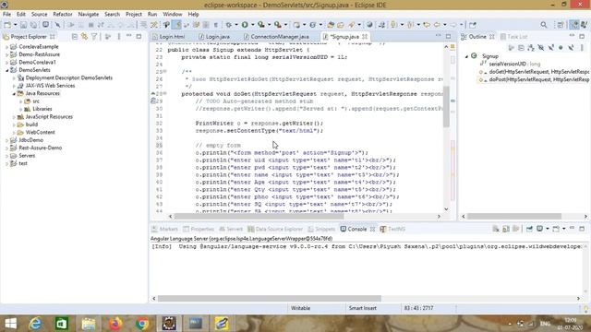591x332 pixels.
Task: Select the Java EE perspective icon
Action: click(574, 25)
